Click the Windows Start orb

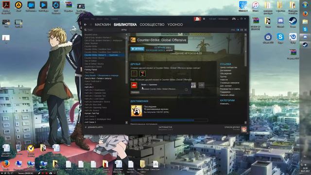[x=305, y=5]
